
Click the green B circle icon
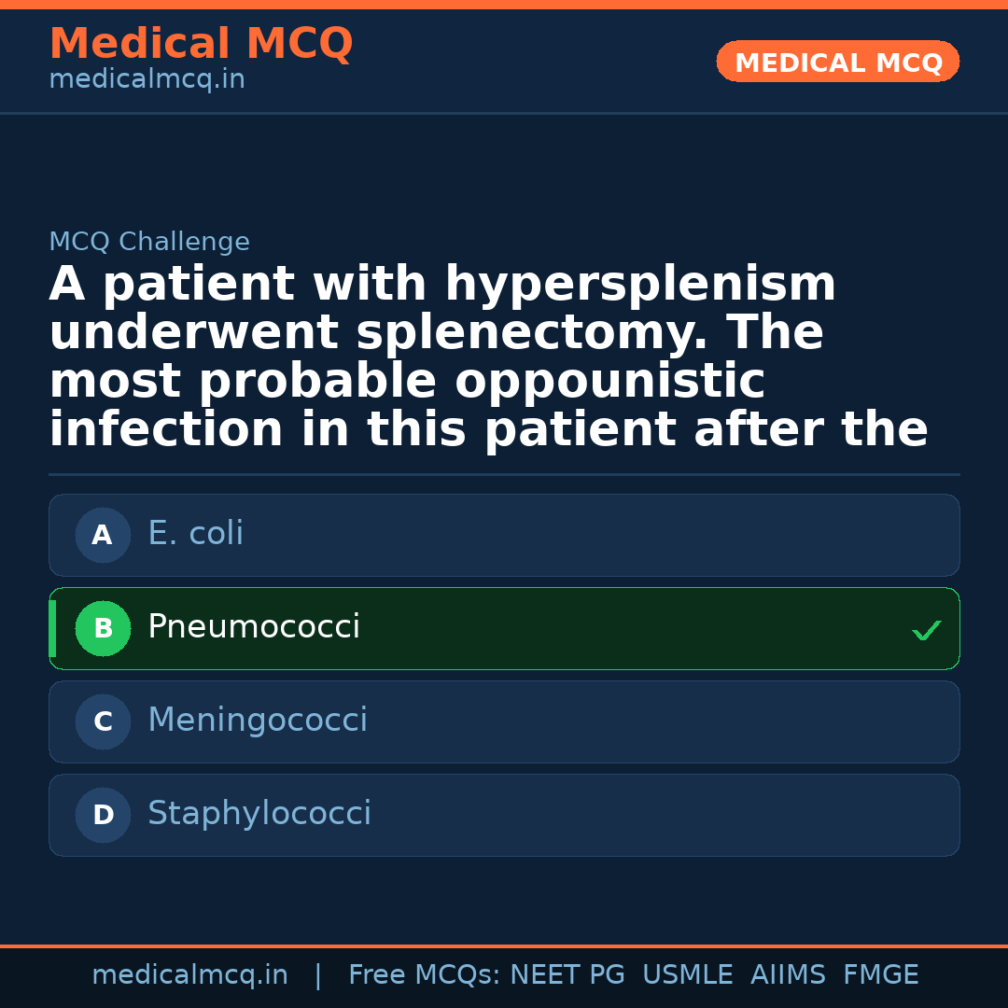coord(103,628)
